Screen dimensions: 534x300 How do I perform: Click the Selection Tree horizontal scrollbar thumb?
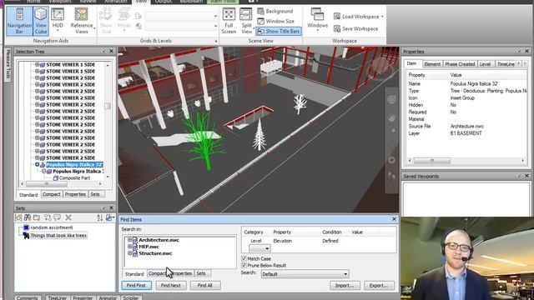click(x=47, y=183)
